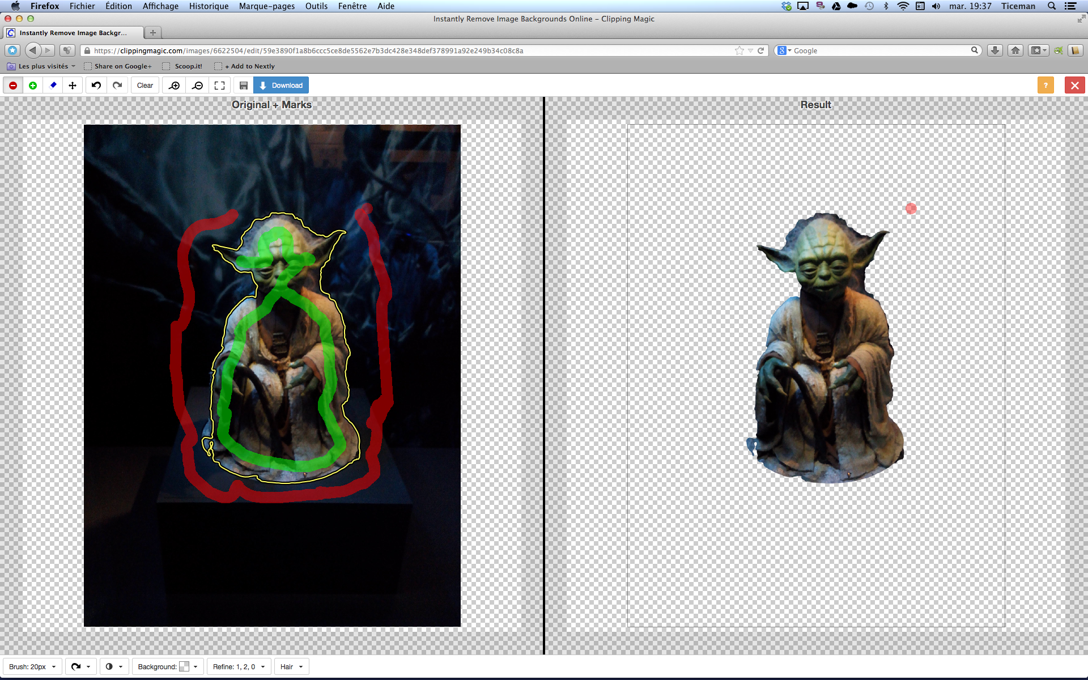Open the Scoop.it! bookmarklet

pos(182,66)
